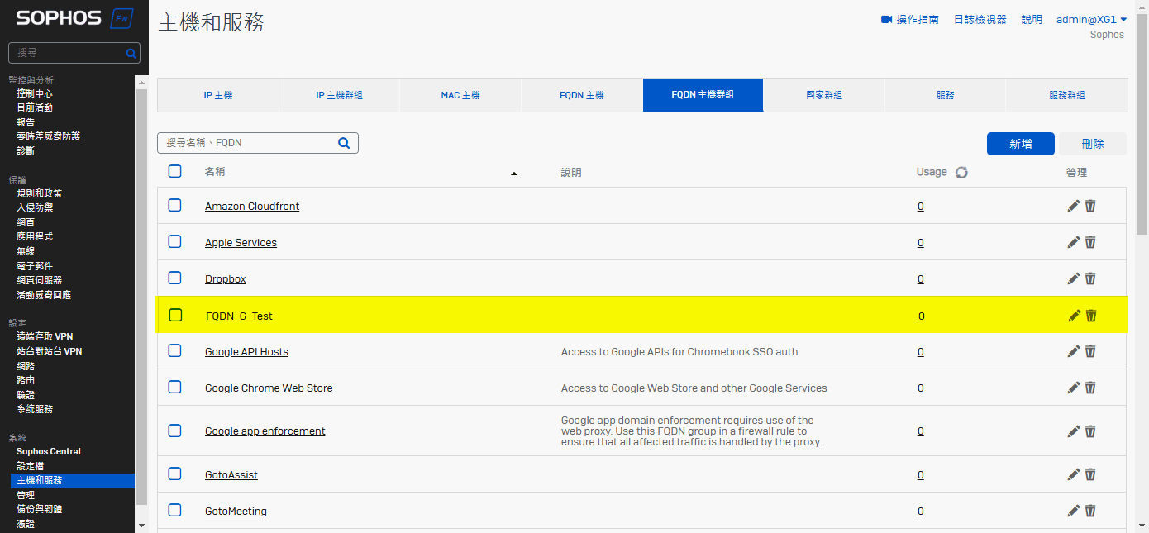
Task: Check the select-all header checkbox
Action: (x=174, y=171)
